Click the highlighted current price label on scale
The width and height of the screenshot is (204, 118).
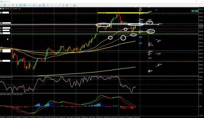point(201,26)
